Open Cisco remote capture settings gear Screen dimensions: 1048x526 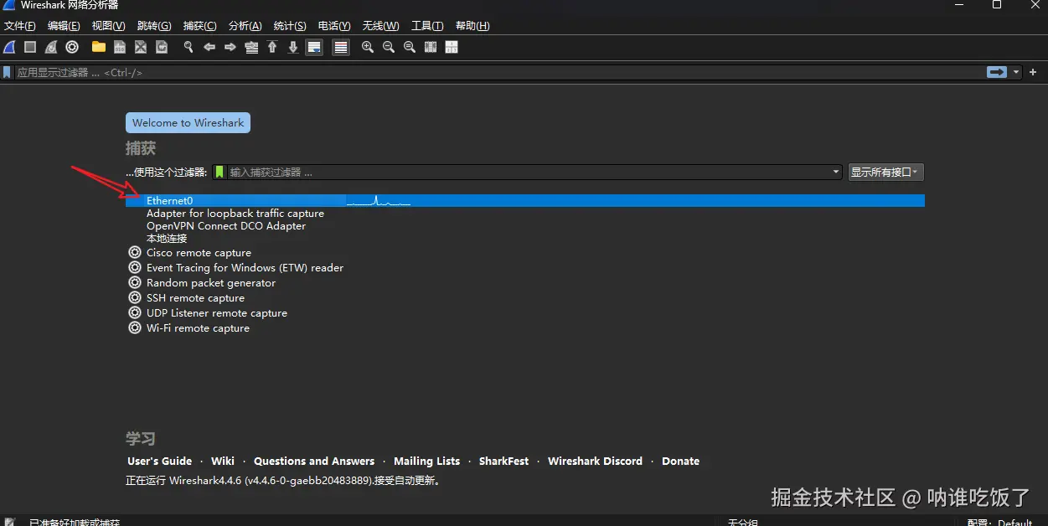(135, 253)
